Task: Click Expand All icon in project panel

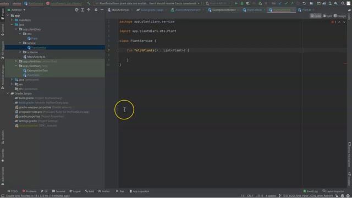Action: click(x=82, y=10)
